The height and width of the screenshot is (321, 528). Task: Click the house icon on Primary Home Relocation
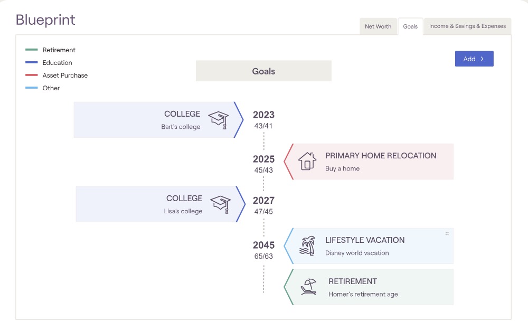[x=307, y=161]
